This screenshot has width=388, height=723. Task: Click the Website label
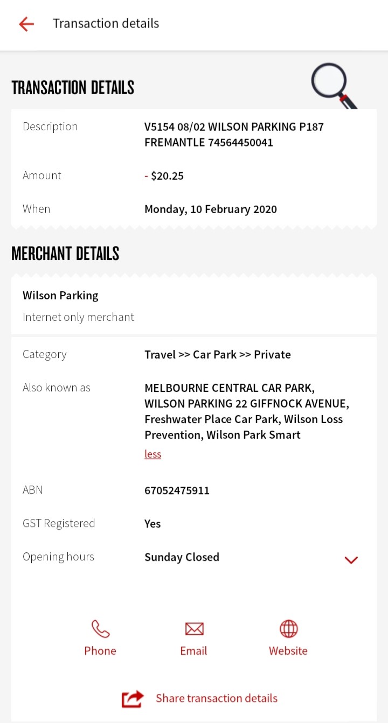tap(288, 651)
